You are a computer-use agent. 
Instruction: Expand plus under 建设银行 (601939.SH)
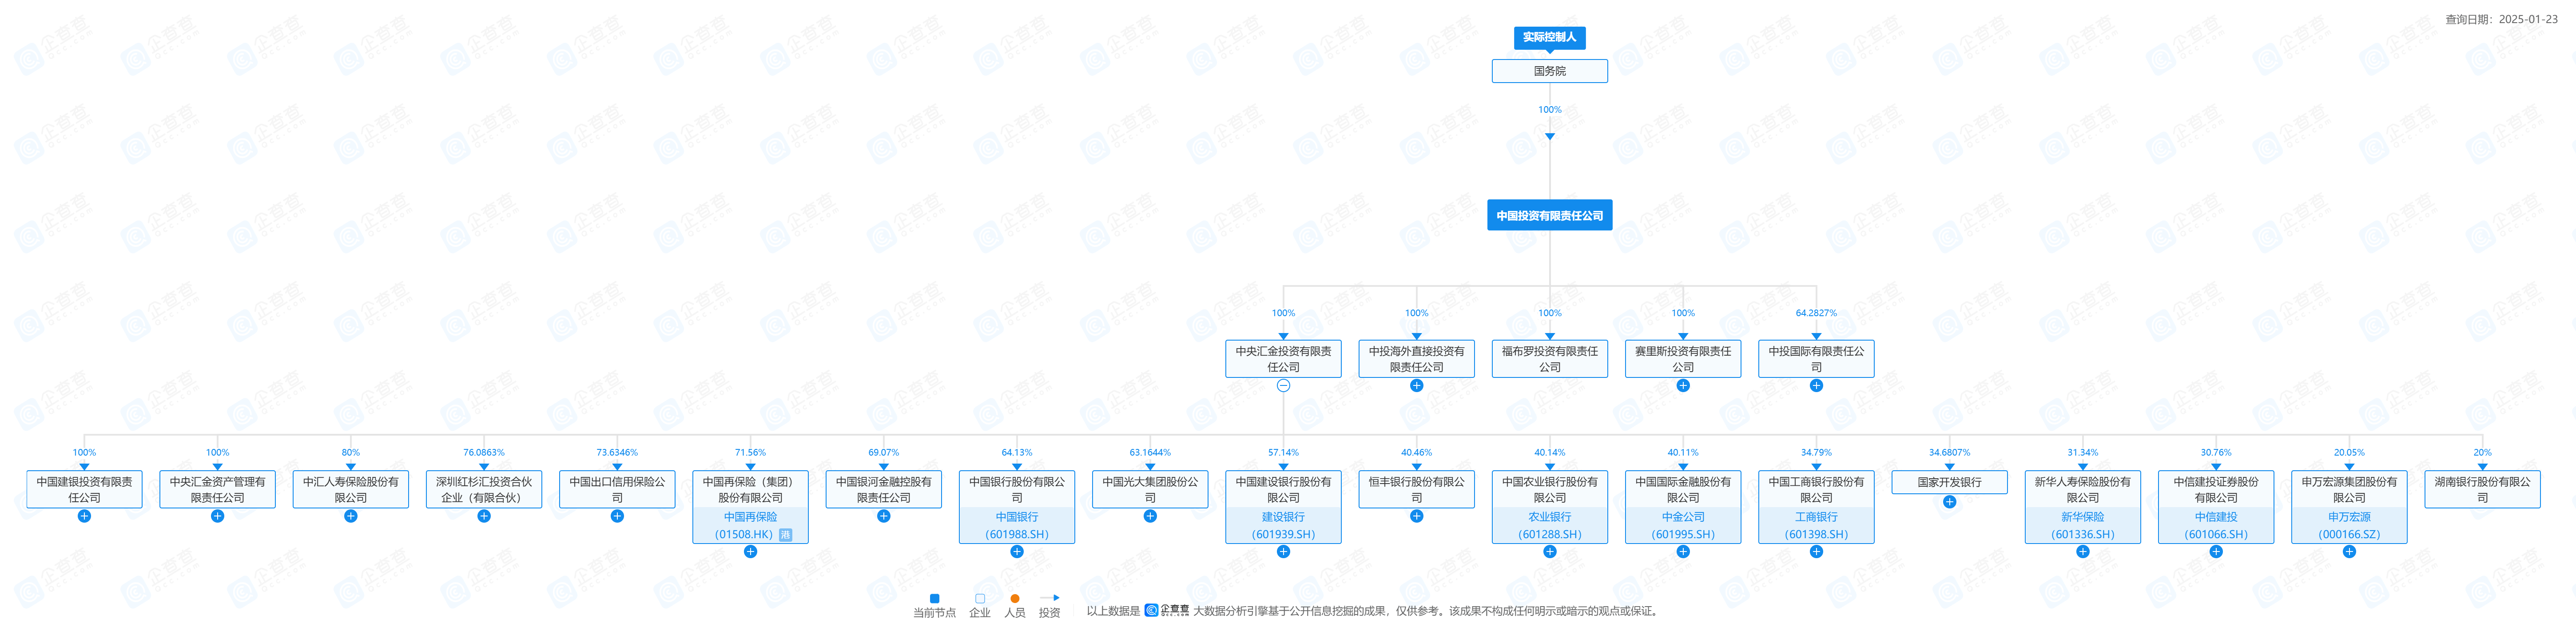tap(1283, 551)
